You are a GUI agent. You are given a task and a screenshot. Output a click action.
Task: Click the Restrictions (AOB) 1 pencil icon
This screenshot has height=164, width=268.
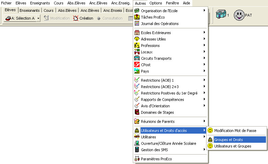(x=137, y=80)
